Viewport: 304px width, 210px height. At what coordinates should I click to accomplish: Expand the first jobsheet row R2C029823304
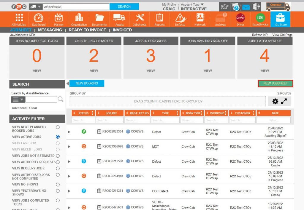coord(69,132)
